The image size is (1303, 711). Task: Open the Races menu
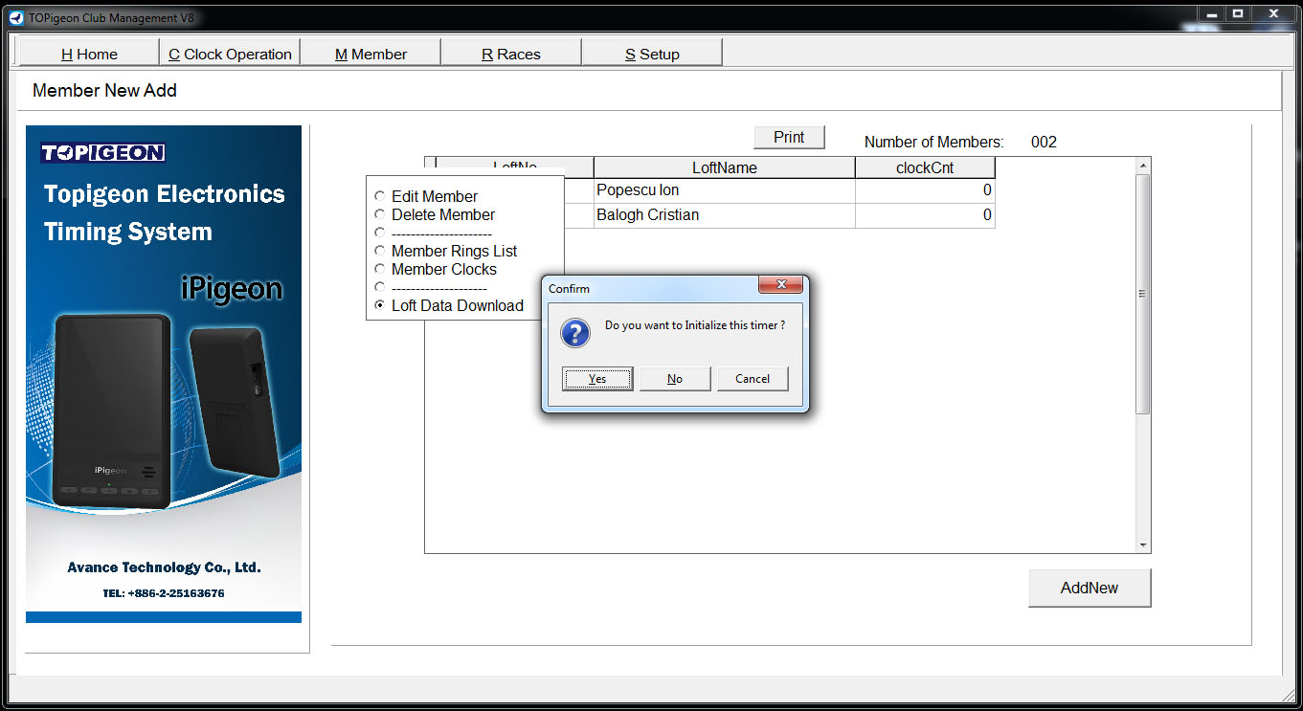(510, 54)
